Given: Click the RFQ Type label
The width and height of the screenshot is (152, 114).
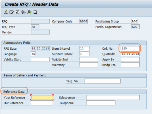Looking at the screenshot, I should pos(9,27).
